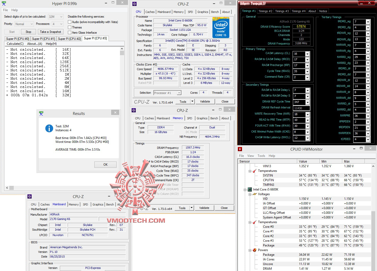Open the View menu in HWMonitor
The height and width of the screenshot is (271, 377).
[x=251, y=156]
